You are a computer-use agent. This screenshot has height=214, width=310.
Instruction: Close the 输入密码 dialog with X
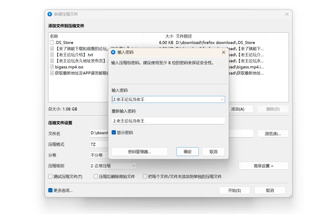point(223,52)
